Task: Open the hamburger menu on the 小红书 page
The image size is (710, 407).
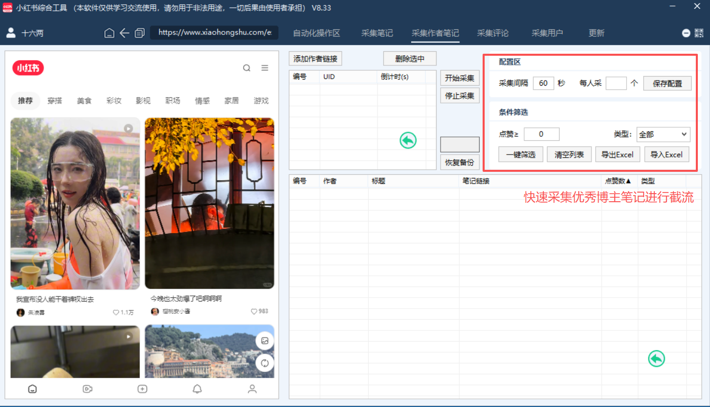Action: pyautogui.click(x=265, y=68)
